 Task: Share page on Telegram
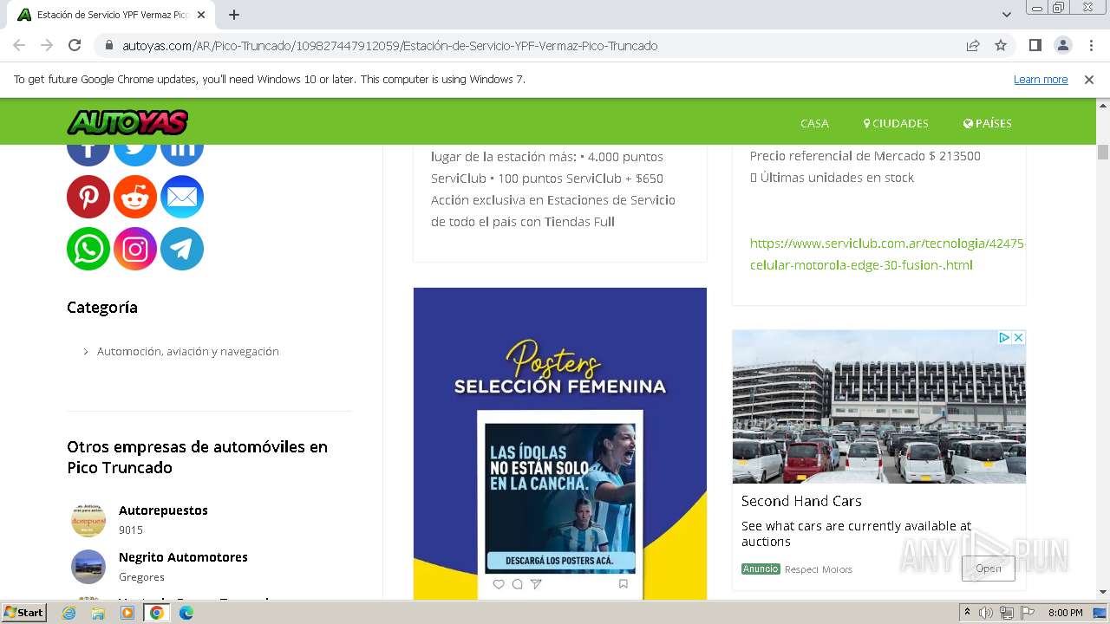[182, 249]
